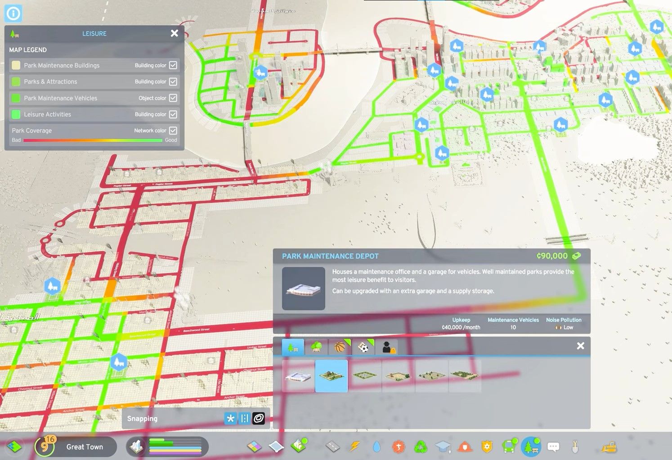
Task: Open the Chirper messages panel
Action: [553, 446]
